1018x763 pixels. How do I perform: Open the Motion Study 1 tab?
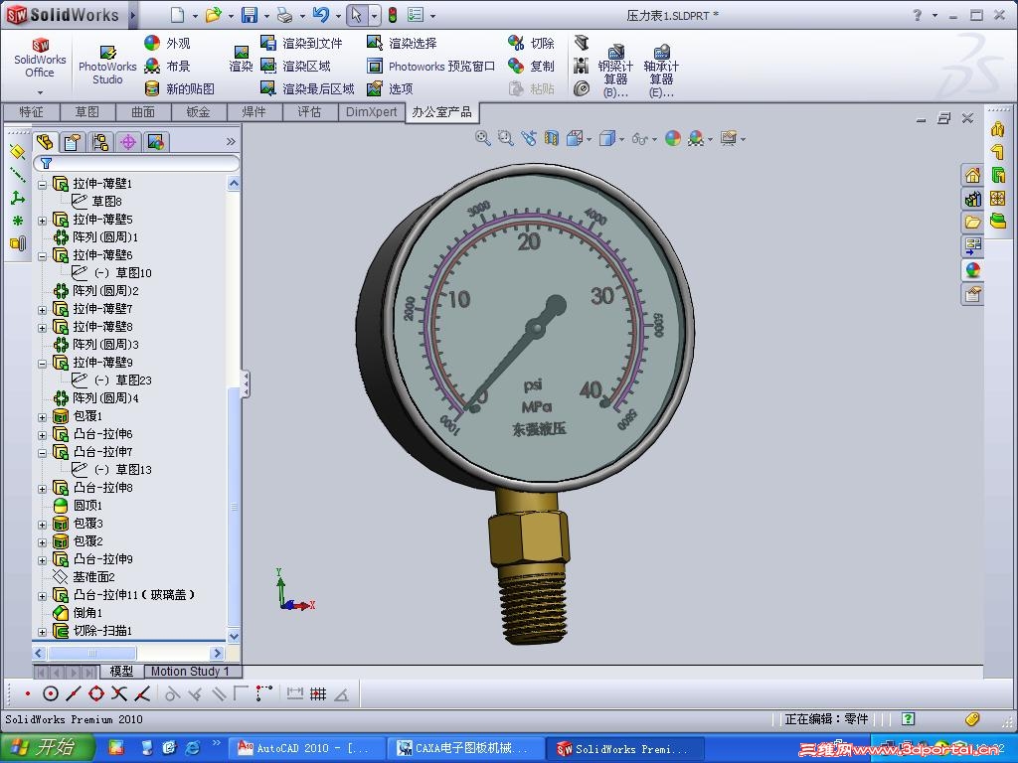(x=190, y=671)
